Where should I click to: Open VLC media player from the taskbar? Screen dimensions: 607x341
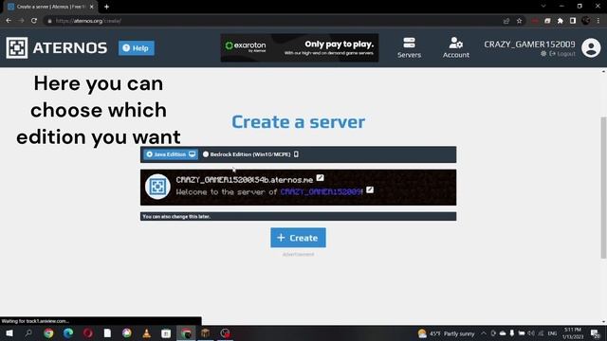tap(146, 332)
